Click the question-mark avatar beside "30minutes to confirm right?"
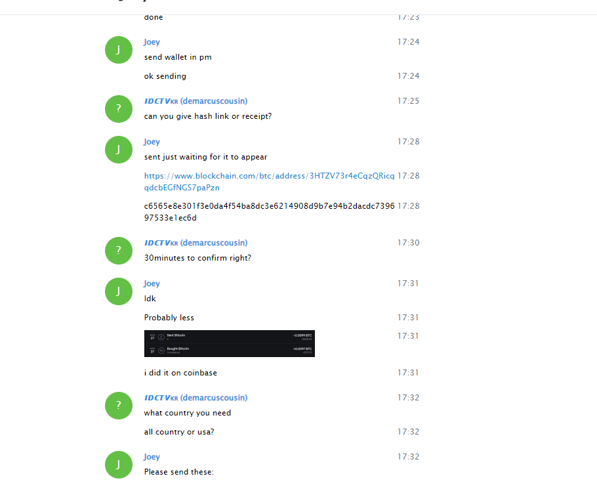 [x=118, y=251]
